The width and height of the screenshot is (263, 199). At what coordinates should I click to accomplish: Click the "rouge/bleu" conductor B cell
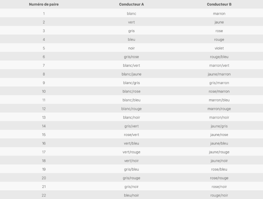tap(219, 57)
